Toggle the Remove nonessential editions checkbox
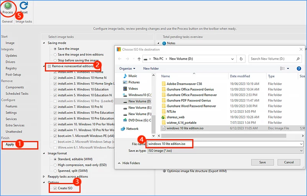This screenshot has width=307, height=196. 50,66
